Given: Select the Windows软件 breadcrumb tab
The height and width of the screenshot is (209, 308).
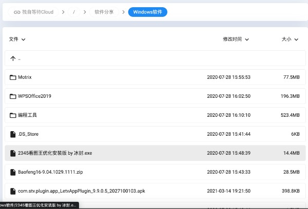Looking at the screenshot, I should [147, 11].
